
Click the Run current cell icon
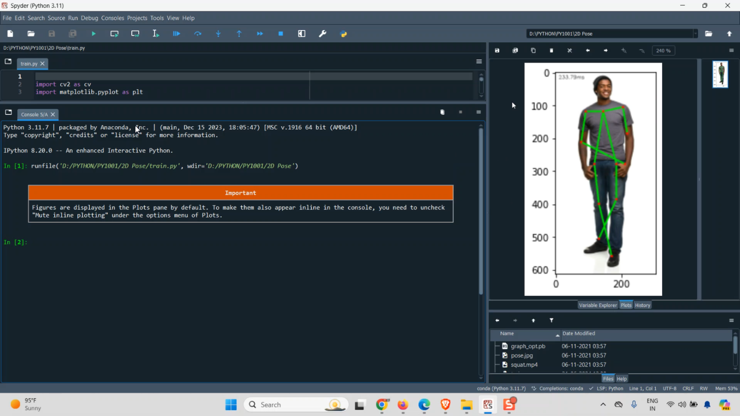pyautogui.click(x=114, y=34)
